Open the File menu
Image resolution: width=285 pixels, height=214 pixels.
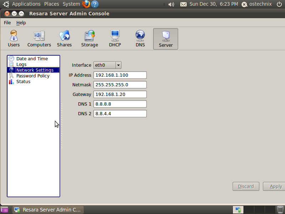7,22
